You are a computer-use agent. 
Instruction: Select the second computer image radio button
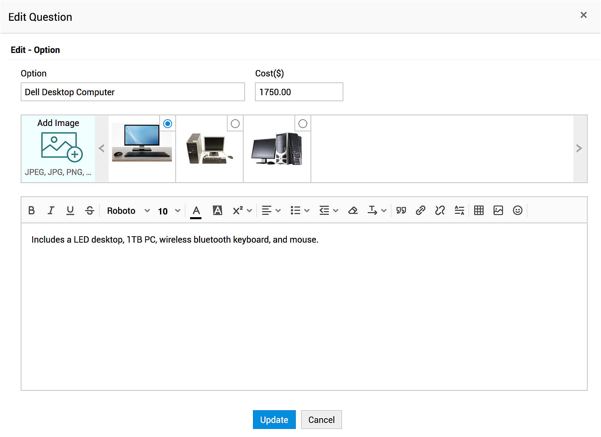[235, 124]
